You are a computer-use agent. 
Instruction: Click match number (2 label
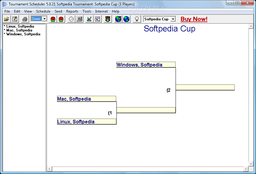coord(168,90)
